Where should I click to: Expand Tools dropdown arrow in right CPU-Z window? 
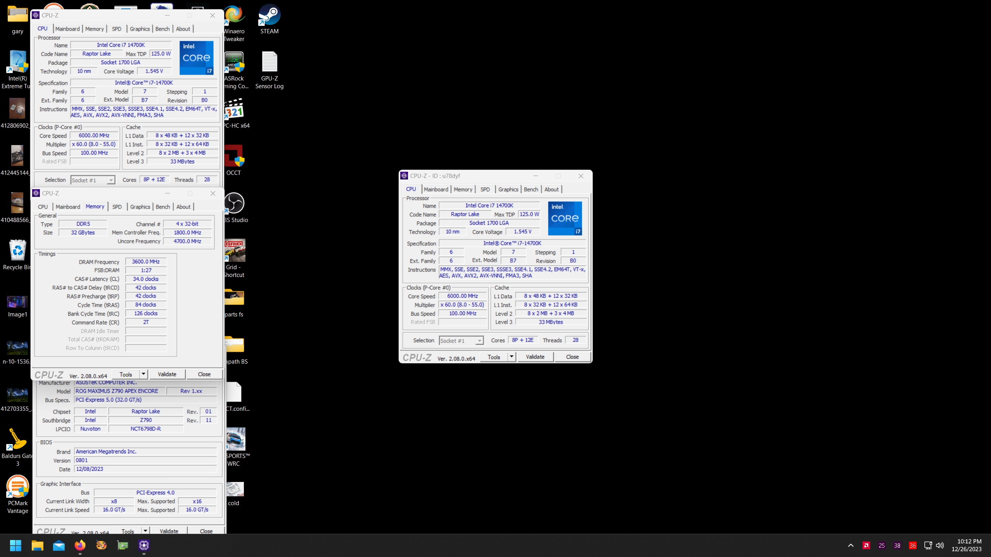coord(512,357)
